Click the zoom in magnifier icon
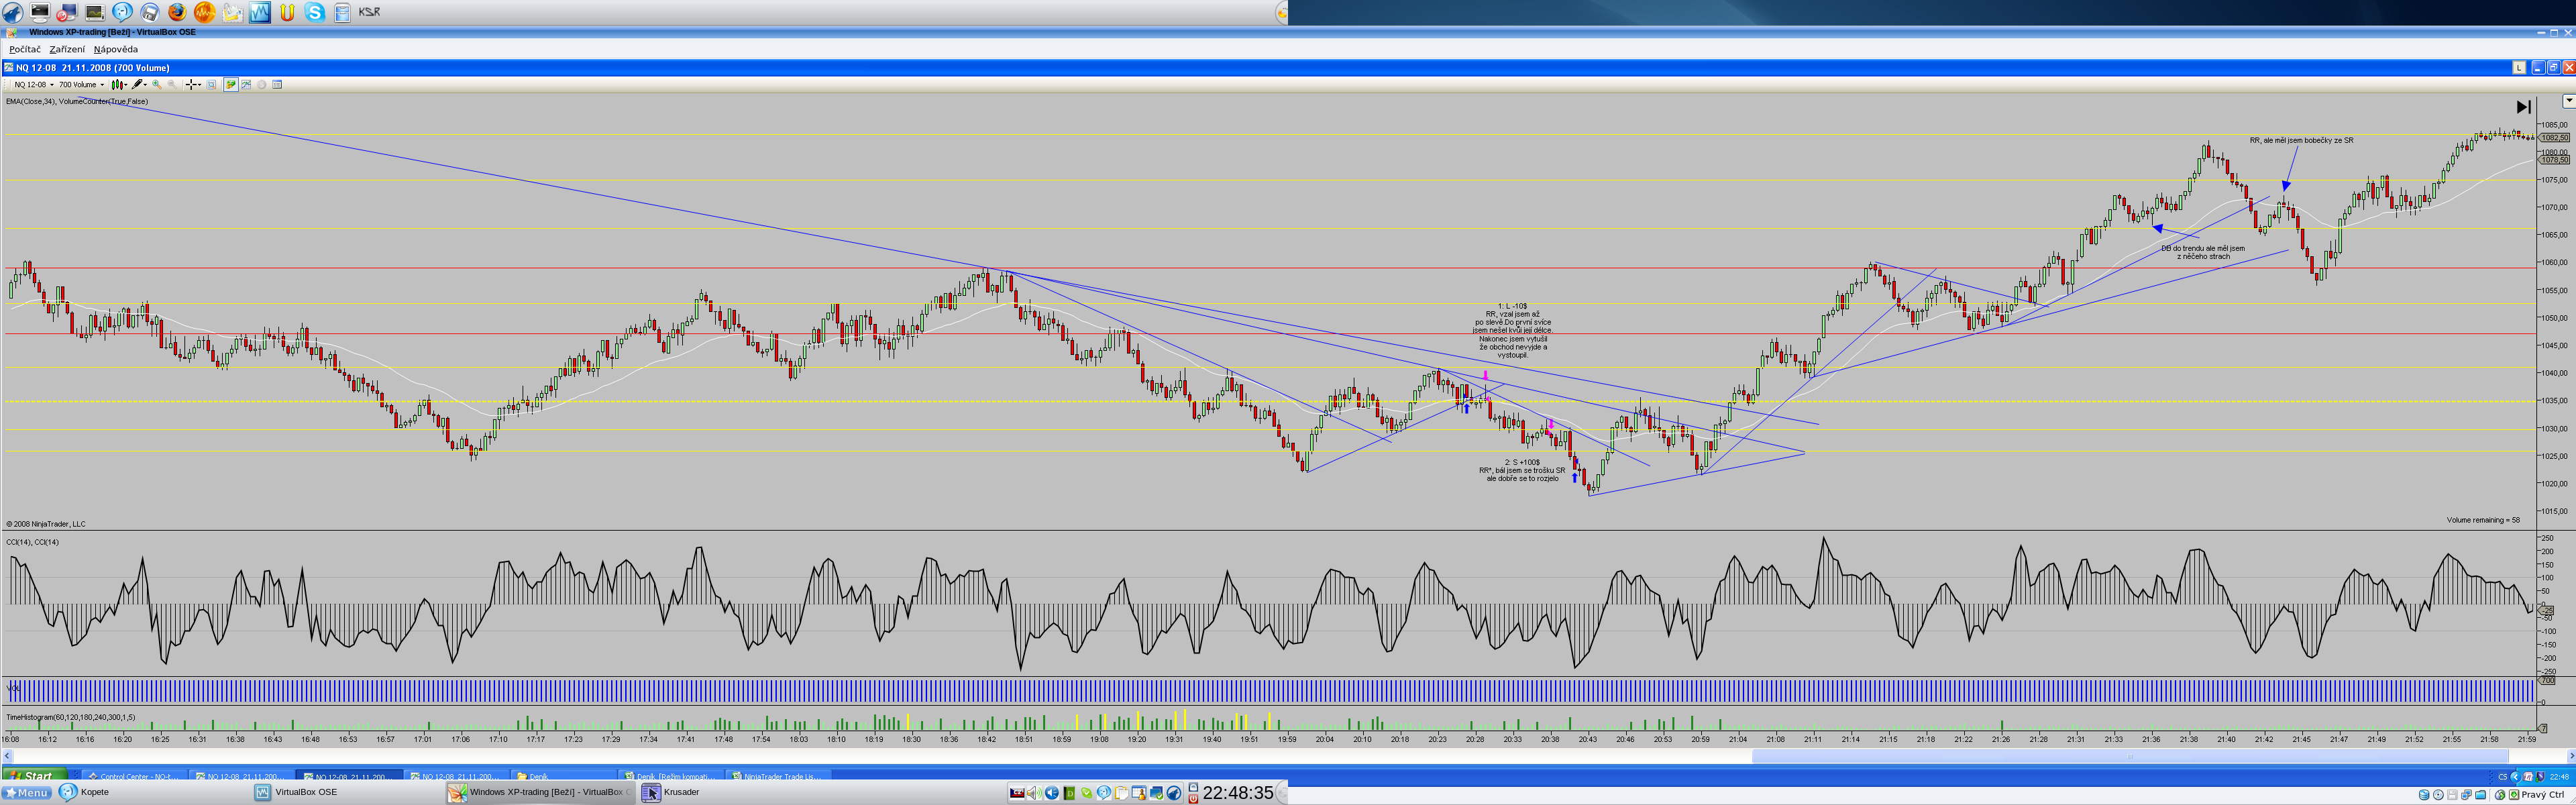 coord(157,85)
